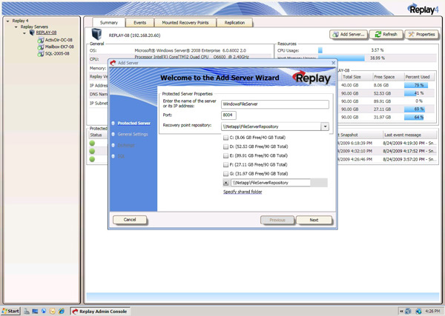Switch to the Events tab
The width and height of the screenshot is (445, 316).
pos(139,23)
